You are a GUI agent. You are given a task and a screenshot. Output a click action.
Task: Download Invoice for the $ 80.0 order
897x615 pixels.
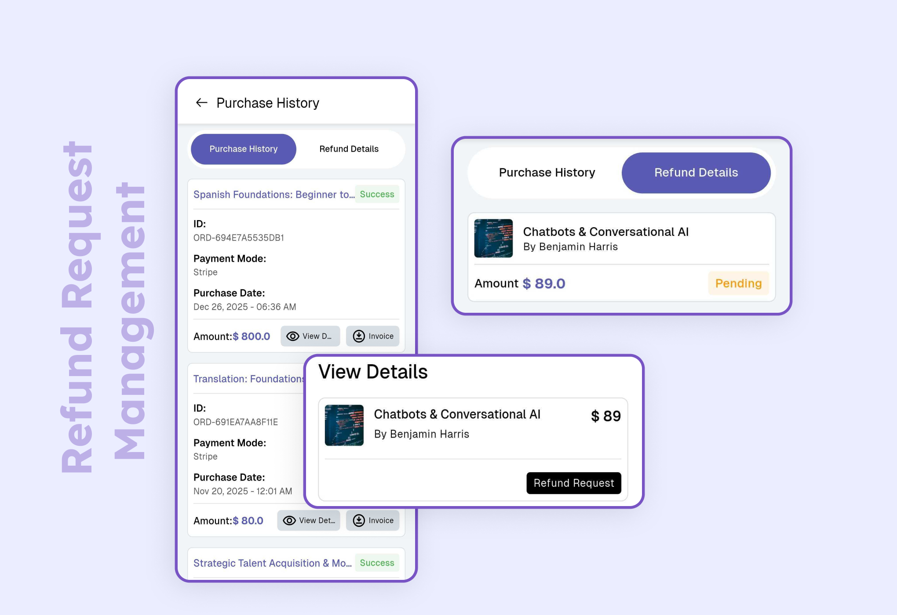click(373, 521)
